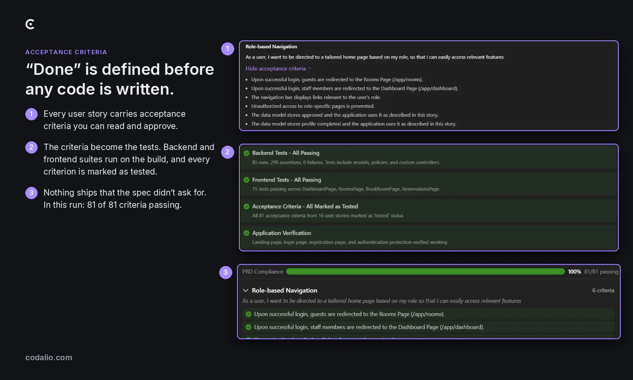This screenshot has height=380, width=633.
Task: Open the Backend Tests - All Passing row
Action: tap(428, 158)
